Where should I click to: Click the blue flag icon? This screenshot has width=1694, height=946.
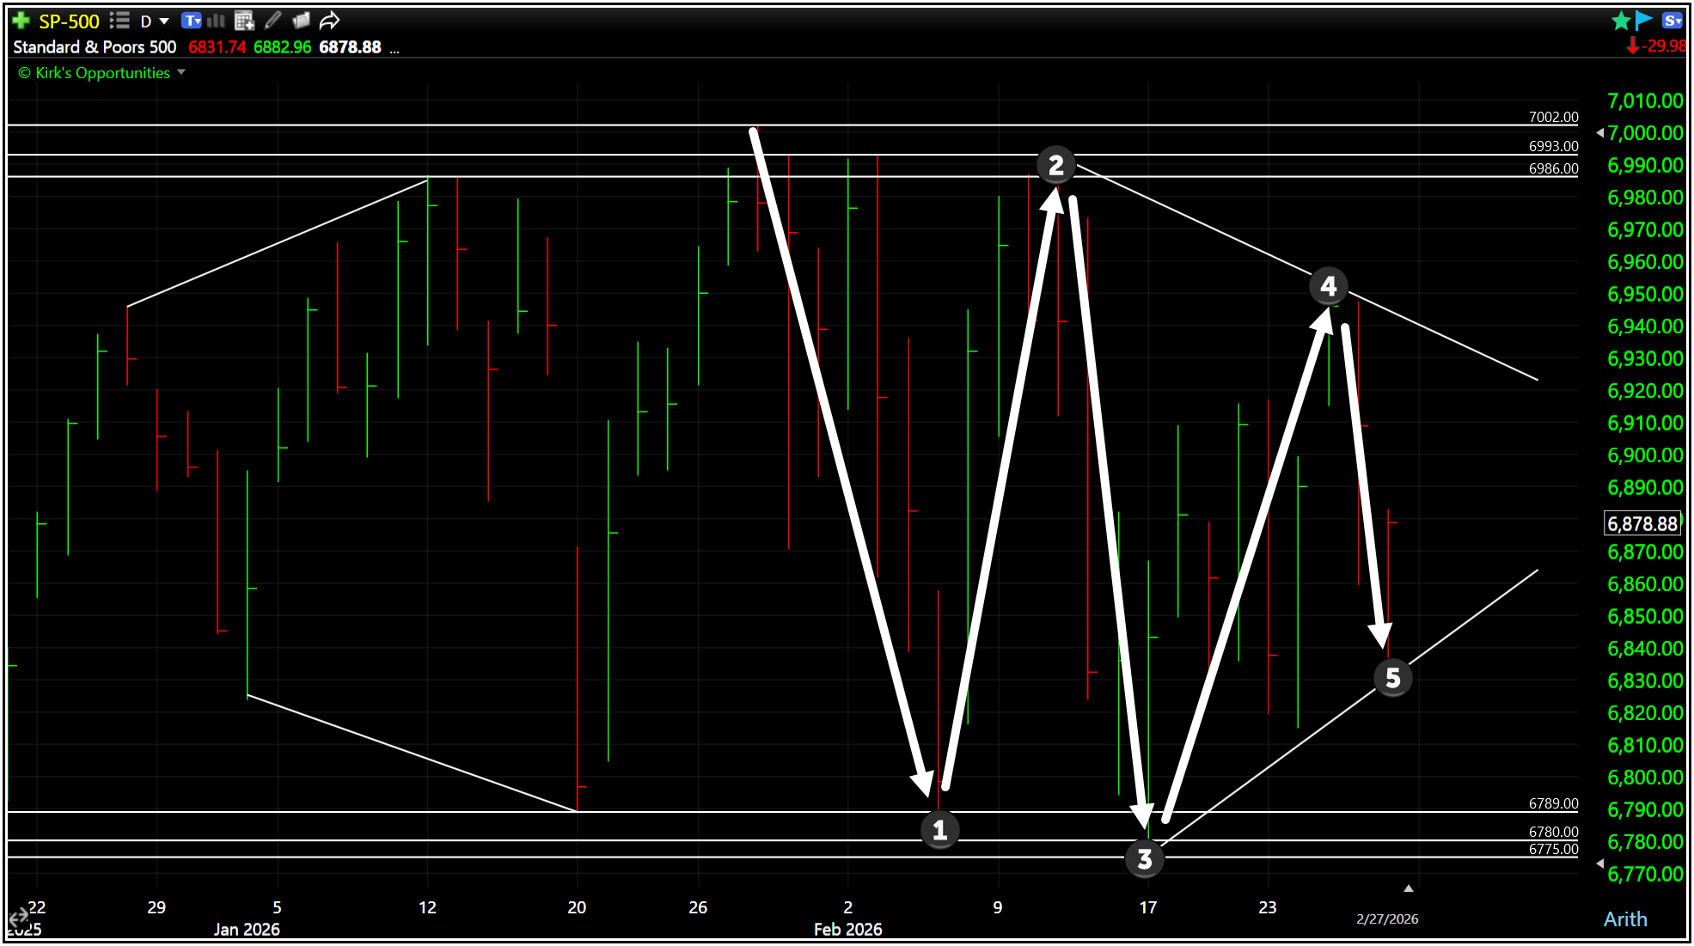[1643, 20]
